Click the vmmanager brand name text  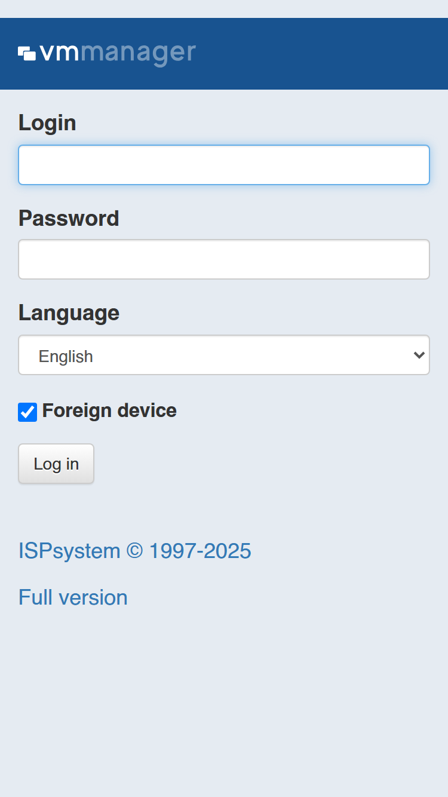pos(118,53)
